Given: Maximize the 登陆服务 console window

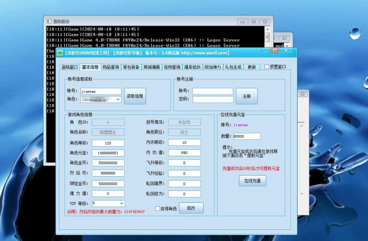Looking at the screenshot, I should click(x=254, y=22).
